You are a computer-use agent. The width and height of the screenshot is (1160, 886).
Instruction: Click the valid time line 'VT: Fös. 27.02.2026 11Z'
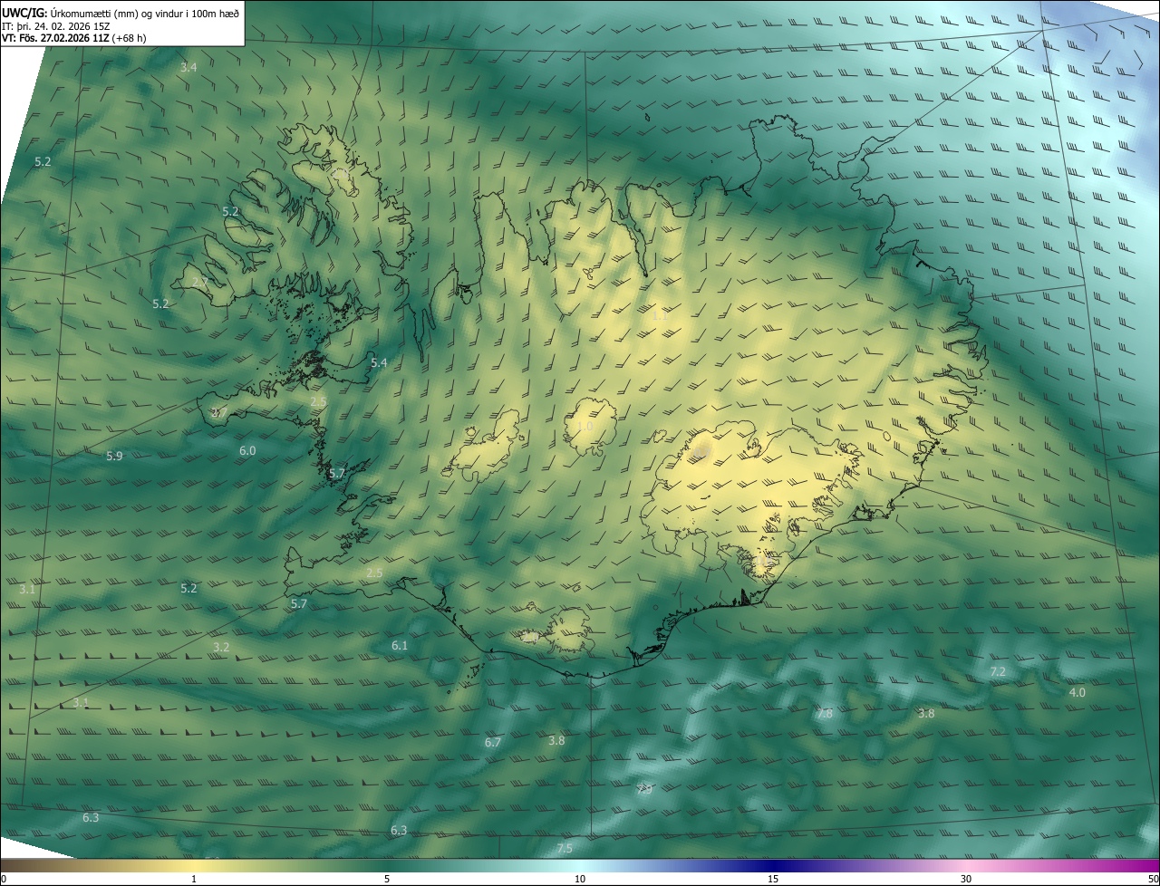pyautogui.click(x=55, y=38)
